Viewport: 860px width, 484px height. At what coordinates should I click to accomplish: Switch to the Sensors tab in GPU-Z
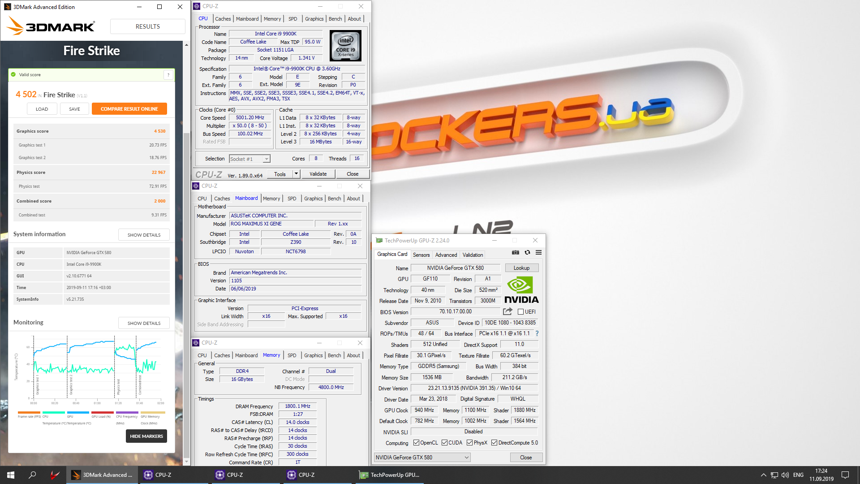421,255
